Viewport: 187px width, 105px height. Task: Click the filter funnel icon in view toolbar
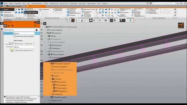tap(121, 20)
